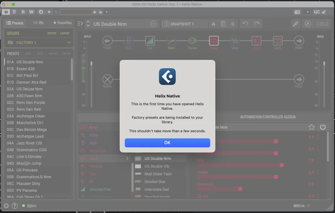Mark the model as favorite with the star
This screenshot has width=335, height=213.
click(x=311, y=127)
